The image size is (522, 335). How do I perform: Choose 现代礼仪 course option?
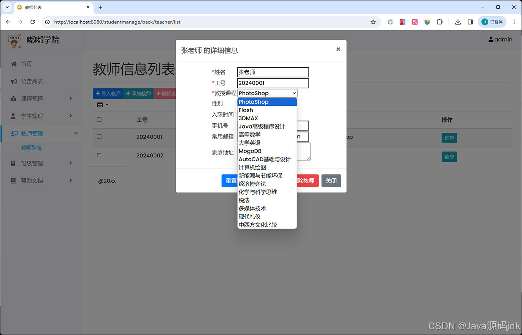(x=267, y=217)
